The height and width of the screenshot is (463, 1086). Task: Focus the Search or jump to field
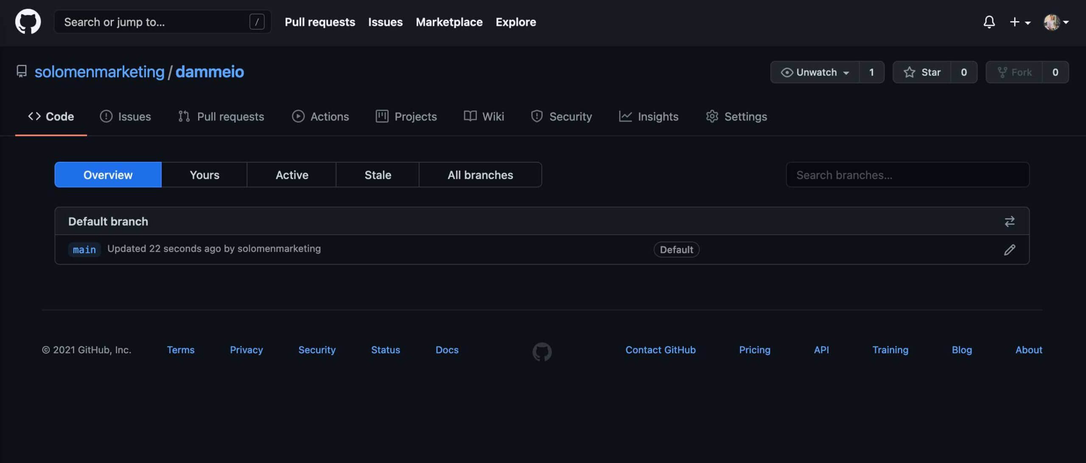click(162, 22)
